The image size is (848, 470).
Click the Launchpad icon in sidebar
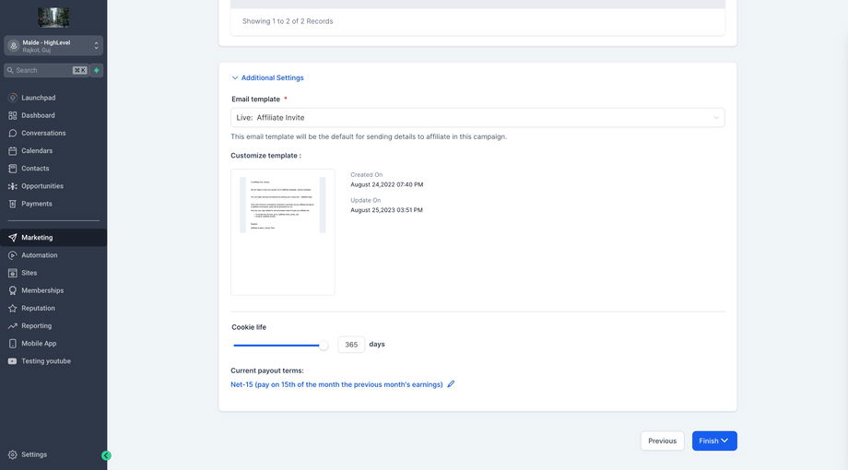[x=13, y=98]
